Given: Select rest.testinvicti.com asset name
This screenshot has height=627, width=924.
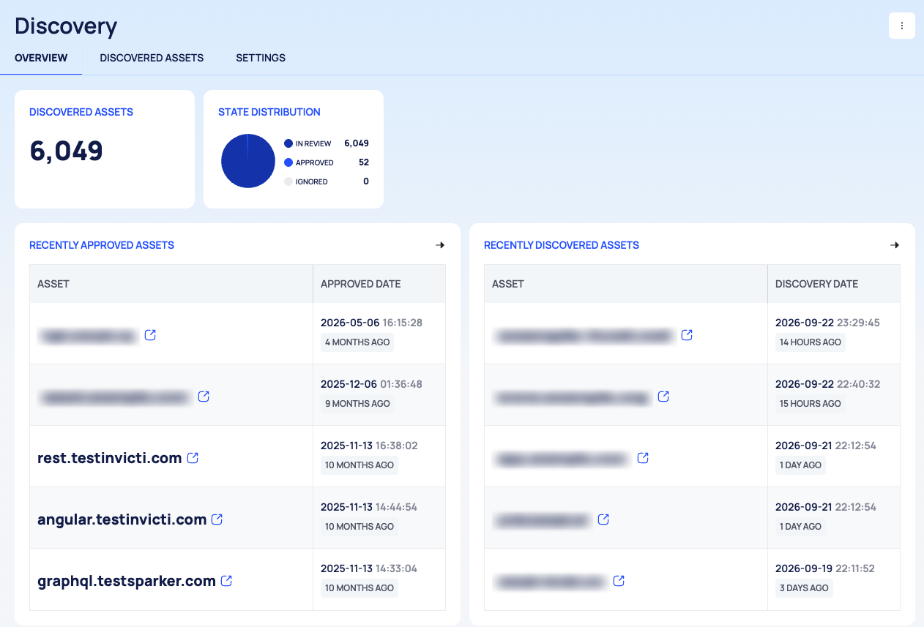Looking at the screenshot, I should click(110, 458).
